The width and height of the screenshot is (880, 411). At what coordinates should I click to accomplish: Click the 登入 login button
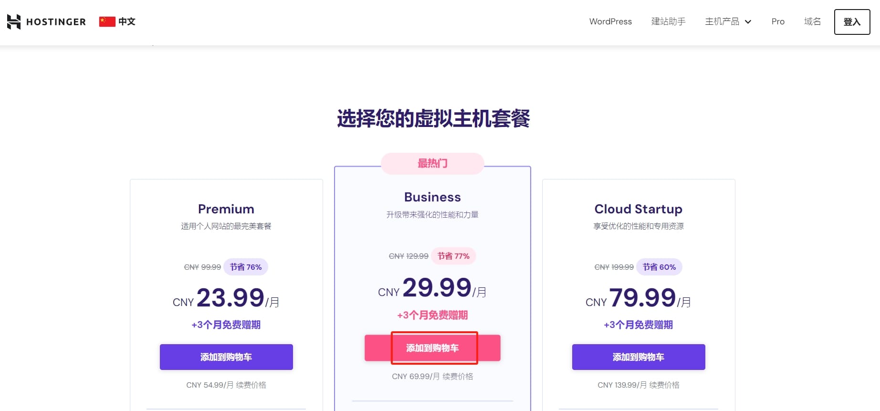[x=852, y=22]
